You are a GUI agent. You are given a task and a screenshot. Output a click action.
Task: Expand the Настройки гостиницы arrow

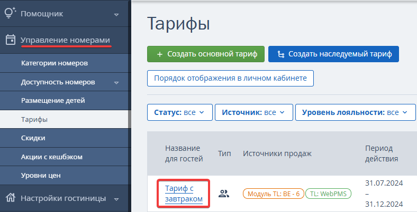tap(116, 199)
